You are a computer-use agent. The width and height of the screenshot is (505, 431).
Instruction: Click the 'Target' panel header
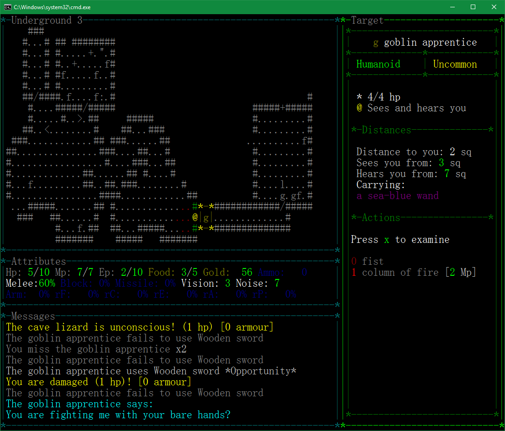[x=368, y=20]
